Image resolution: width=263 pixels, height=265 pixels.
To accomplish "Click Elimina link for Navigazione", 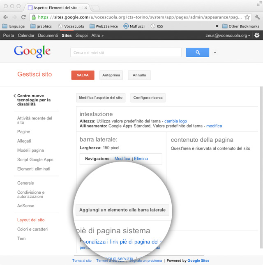I will click(141, 159).
